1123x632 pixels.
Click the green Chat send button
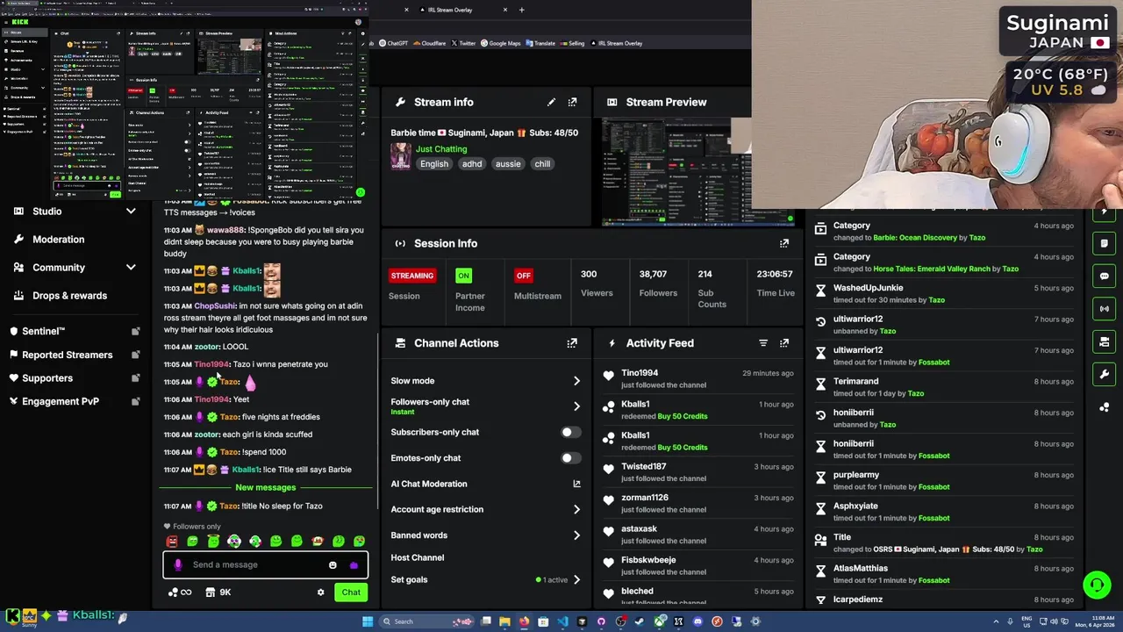click(351, 592)
